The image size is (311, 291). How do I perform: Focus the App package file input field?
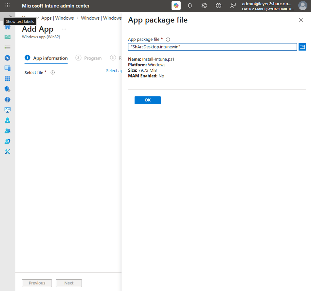212,47
